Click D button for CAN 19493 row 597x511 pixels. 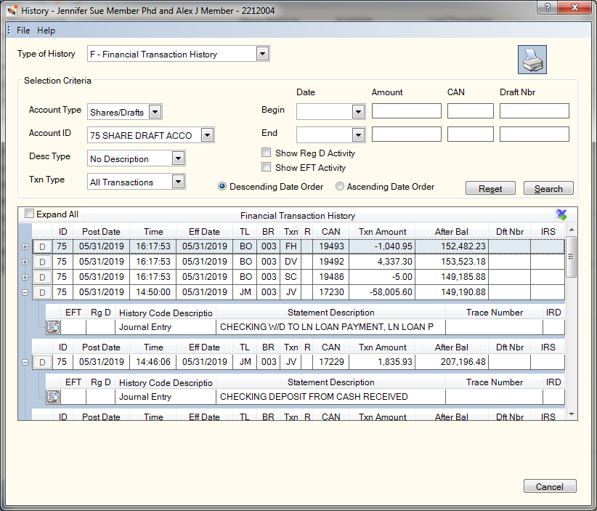tap(42, 246)
